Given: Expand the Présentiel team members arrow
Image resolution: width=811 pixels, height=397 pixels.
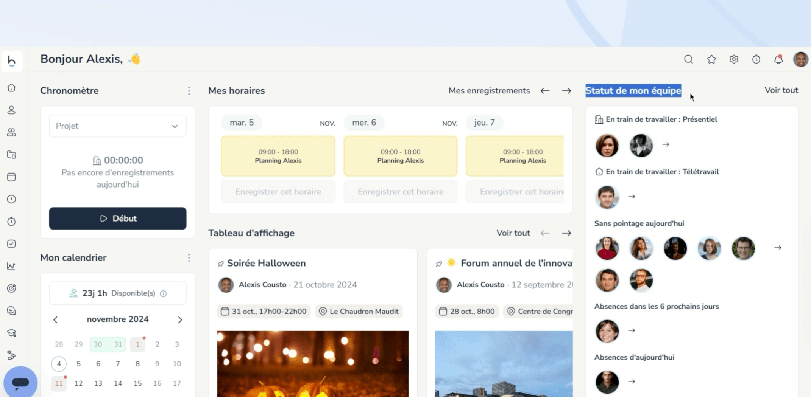Looking at the screenshot, I should 666,144.
